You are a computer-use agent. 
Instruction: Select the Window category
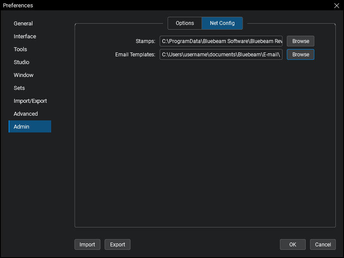[24, 75]
